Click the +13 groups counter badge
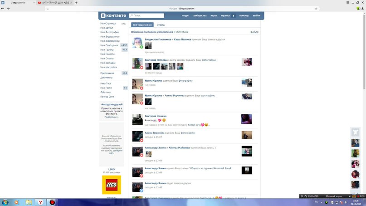This screenshot has height=206, width=366. (x=125, y=50)
